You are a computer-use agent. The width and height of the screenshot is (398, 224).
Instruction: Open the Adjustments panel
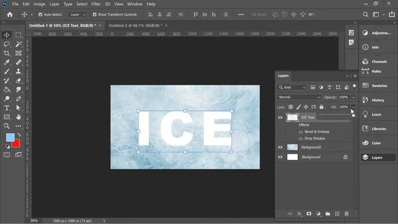(377, 33)
